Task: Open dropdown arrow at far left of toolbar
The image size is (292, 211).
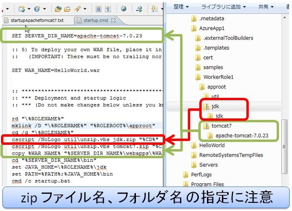Action: (x=7, y=9)
